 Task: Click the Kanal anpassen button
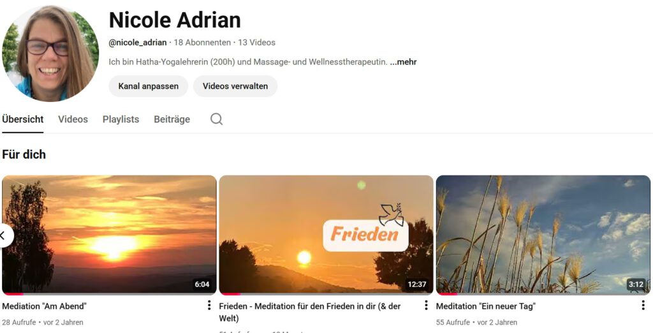pyautogui.click(x=148, y=86)
